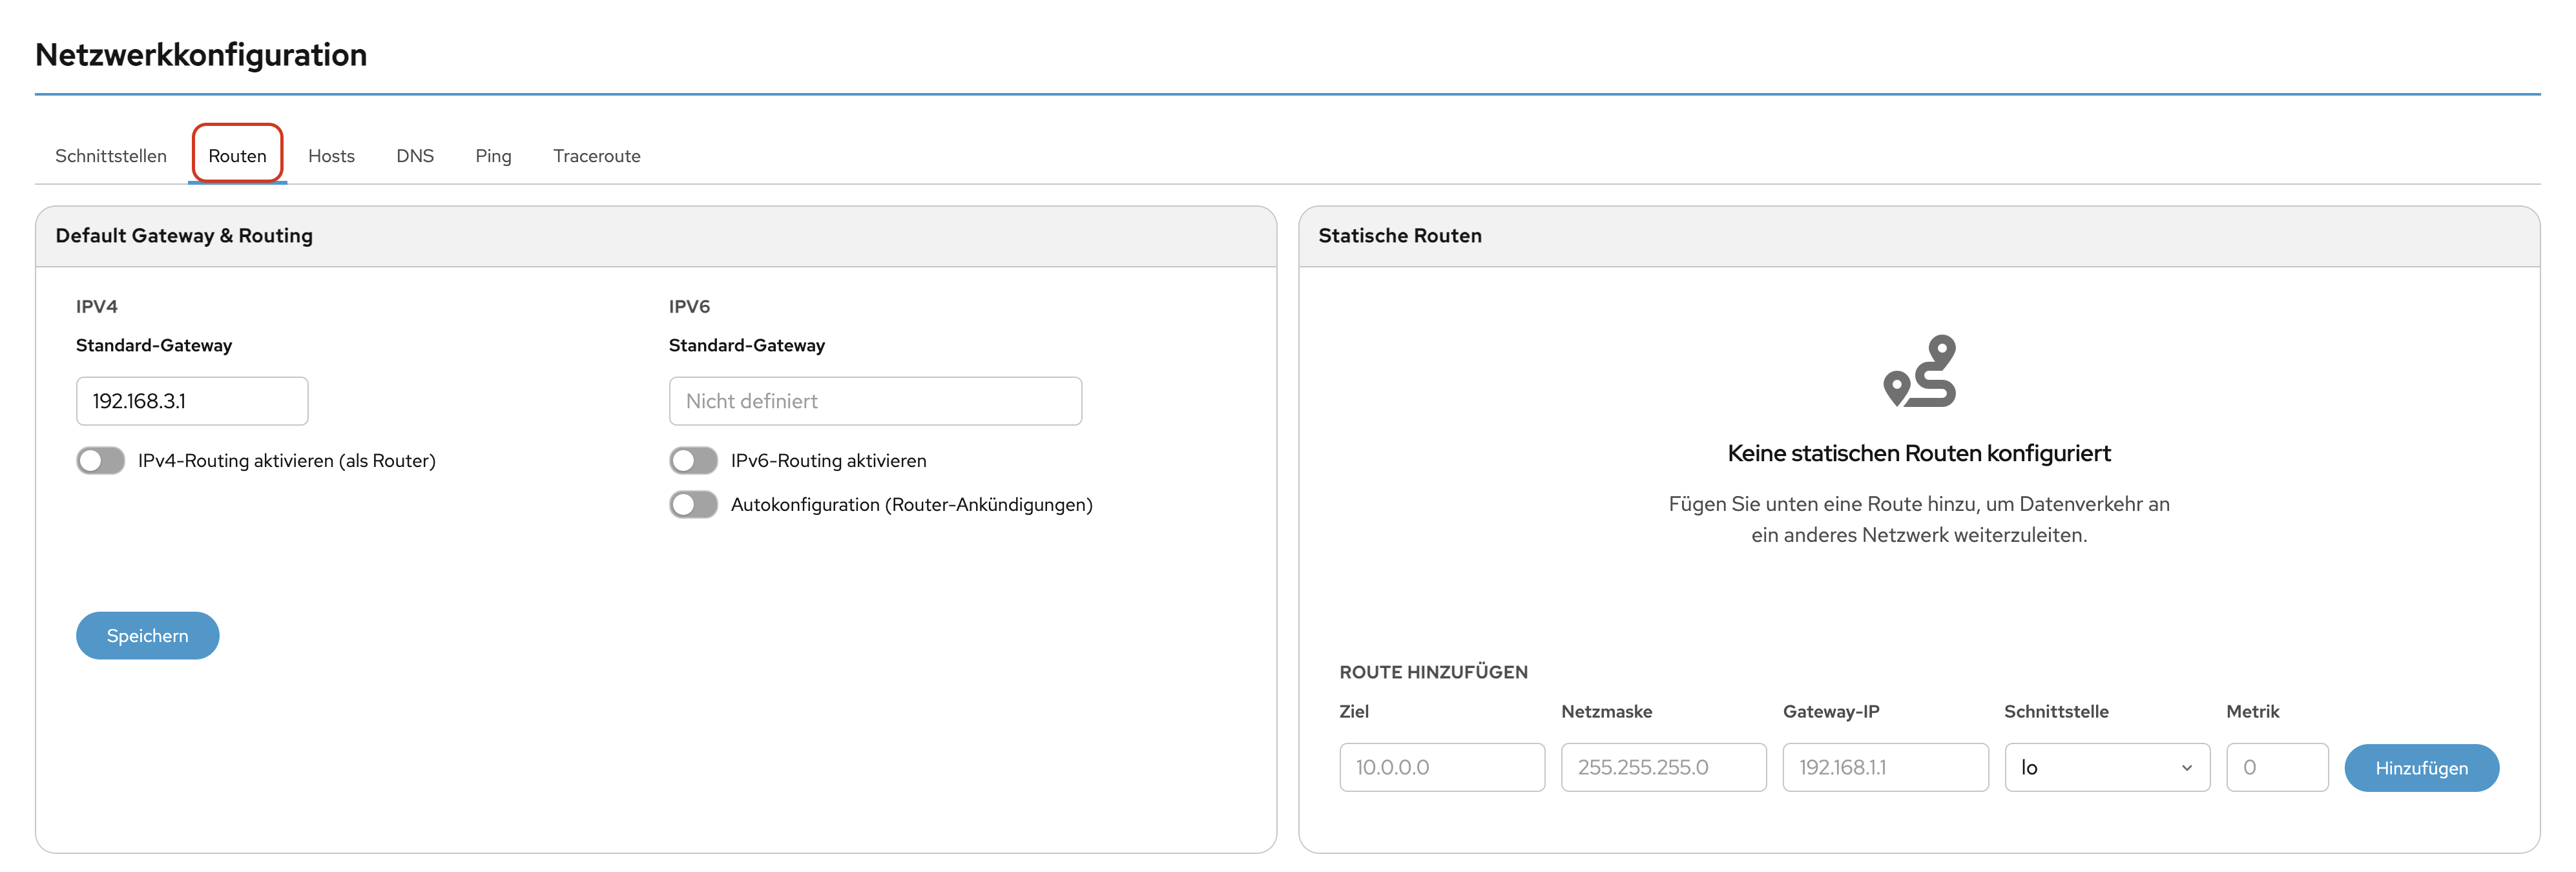Click the Netzwerkkonfiguration heading
The width and height of the screenshot is (2576, 872).
click(x=201, y=54)
